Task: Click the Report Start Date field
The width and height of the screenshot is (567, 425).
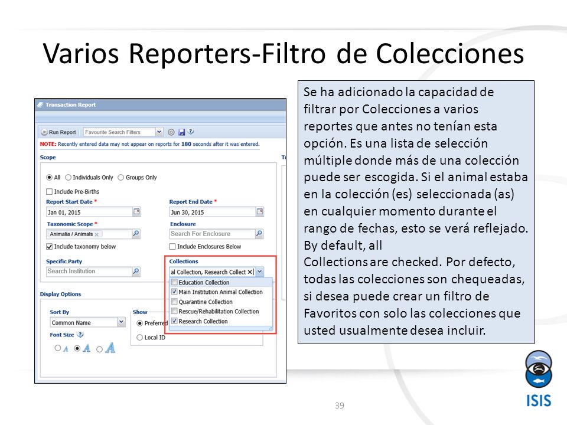Action: [89, 212]
